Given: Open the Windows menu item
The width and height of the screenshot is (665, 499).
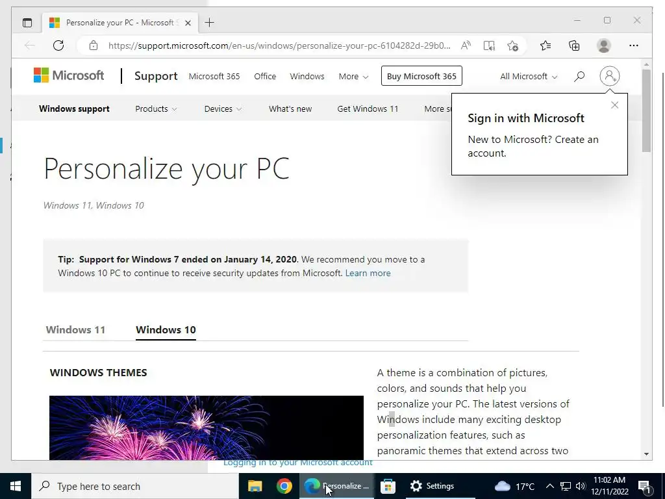Looking at the screenshot, I should [307, 77].
